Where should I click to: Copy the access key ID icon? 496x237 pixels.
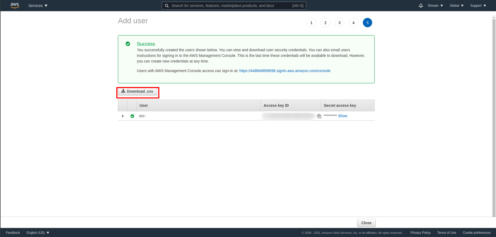tap(319, 116)
